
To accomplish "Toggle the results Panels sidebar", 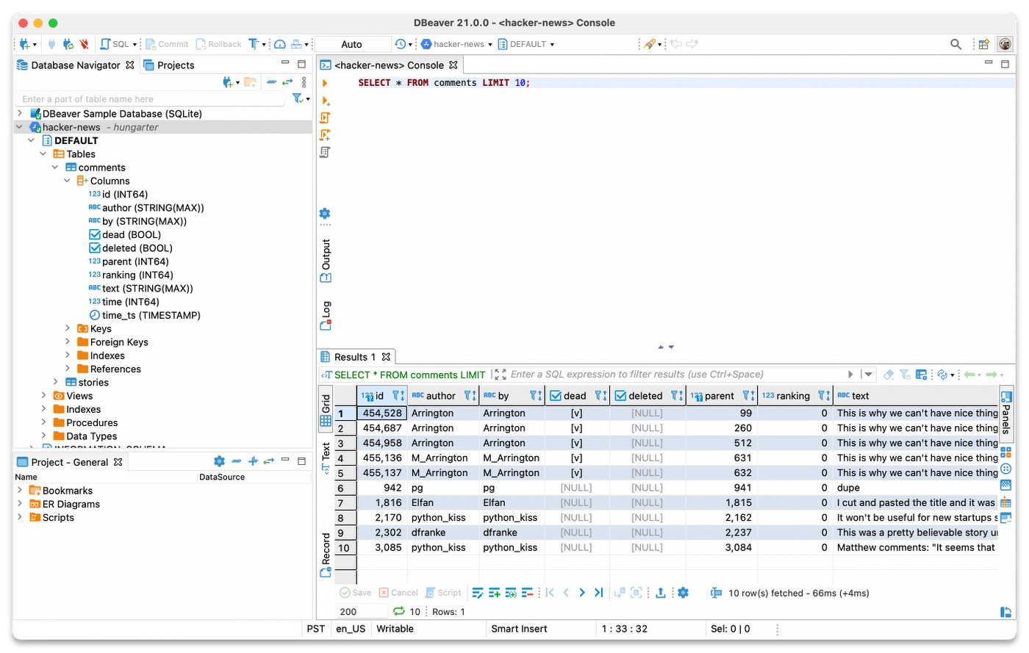I will (x=1006, y=414).
